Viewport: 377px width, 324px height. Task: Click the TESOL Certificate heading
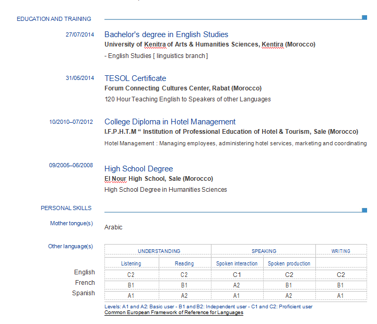[135, 78]
